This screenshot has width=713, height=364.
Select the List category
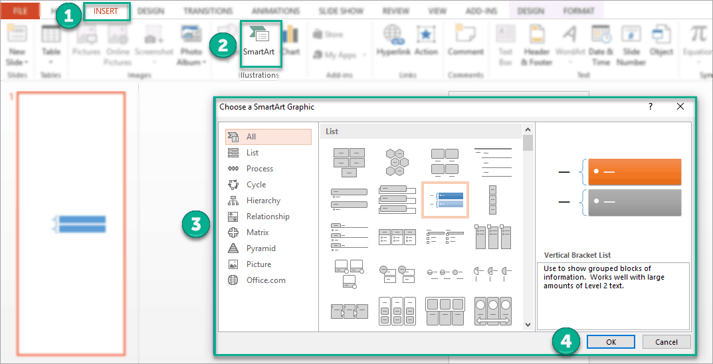(x=268, y=153)
